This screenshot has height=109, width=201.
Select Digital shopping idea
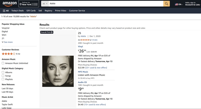[5, 31]
